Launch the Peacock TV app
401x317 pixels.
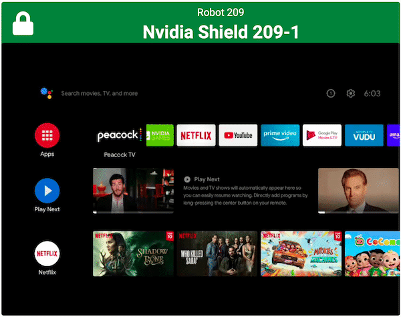pyautogui.click(x=119, y=135)
